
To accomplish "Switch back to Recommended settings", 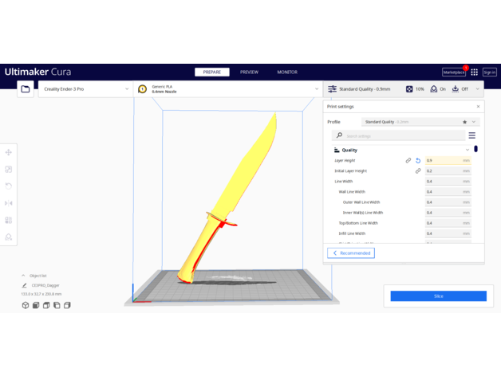I will [x=351, y=253].
